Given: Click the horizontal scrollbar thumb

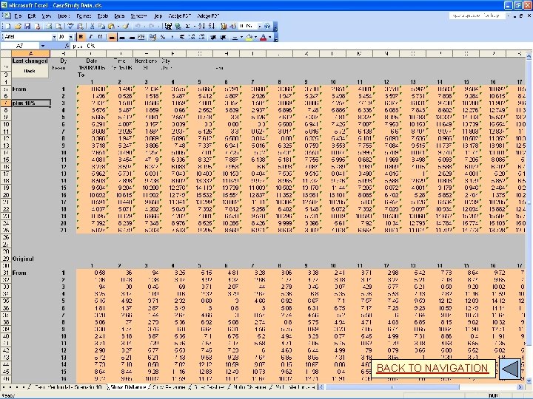Looking at the screenshot, I should [392, 387].
